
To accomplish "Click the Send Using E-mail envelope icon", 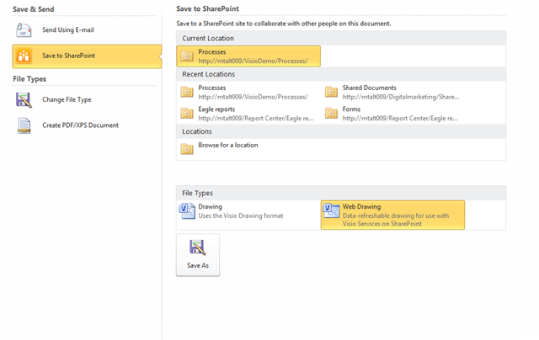I will (x=24, y=30).
